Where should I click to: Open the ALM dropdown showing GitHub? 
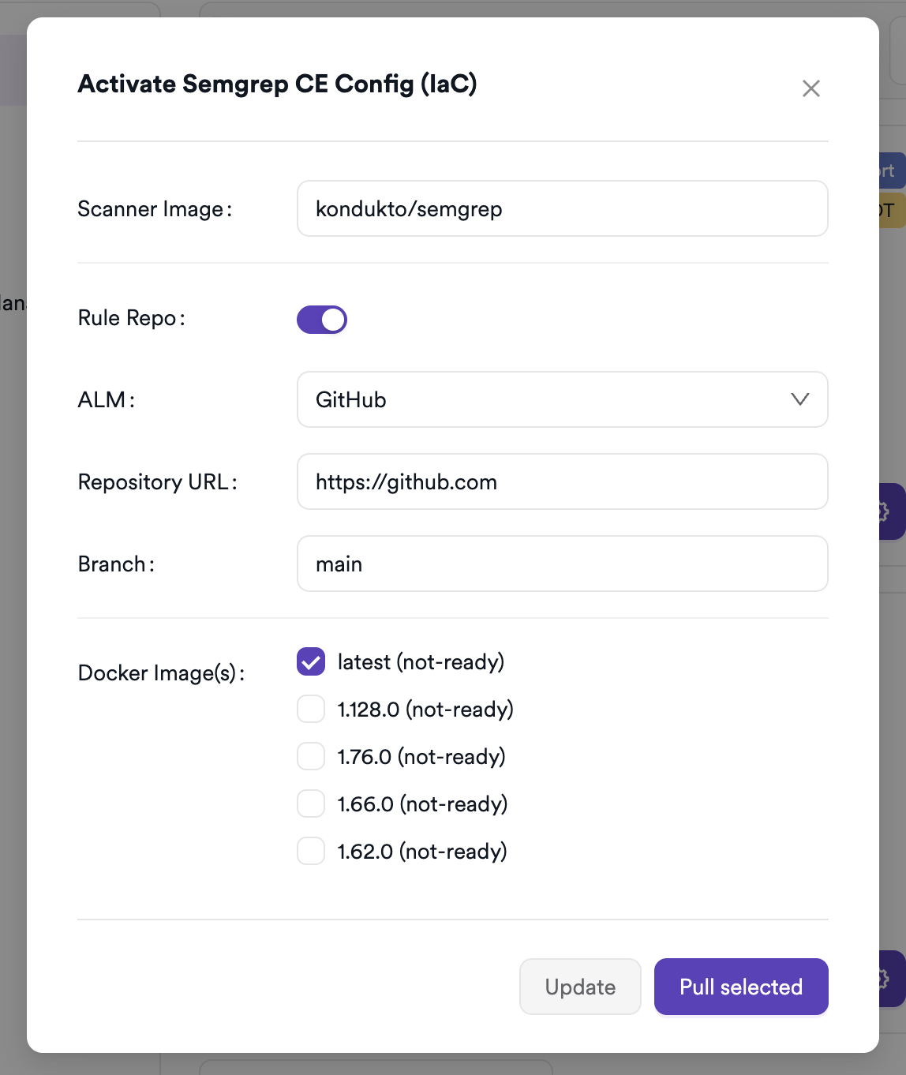pos(563,399)
